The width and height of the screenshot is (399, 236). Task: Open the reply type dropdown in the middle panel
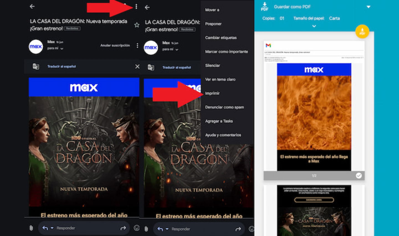[x=167, y=229]
